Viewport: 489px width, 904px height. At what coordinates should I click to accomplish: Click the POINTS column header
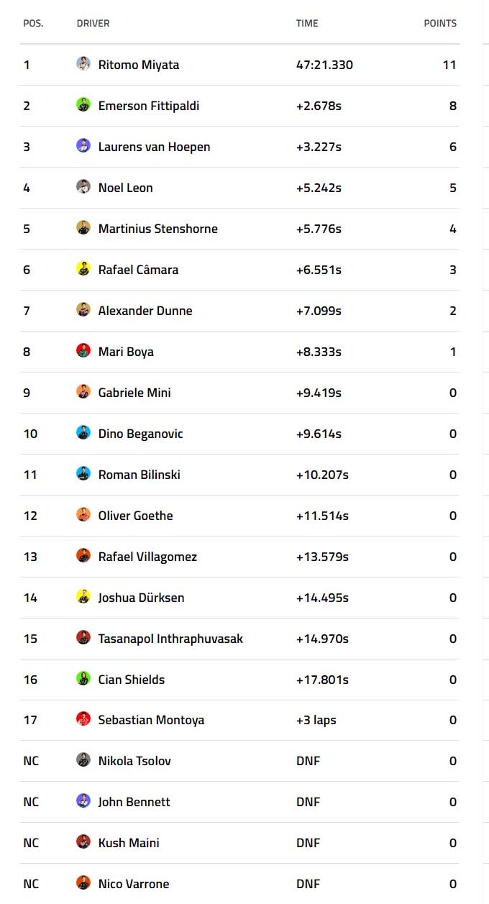click(440, 23)
